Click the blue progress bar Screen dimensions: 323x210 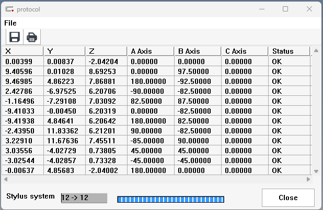(x=170, y=199)
